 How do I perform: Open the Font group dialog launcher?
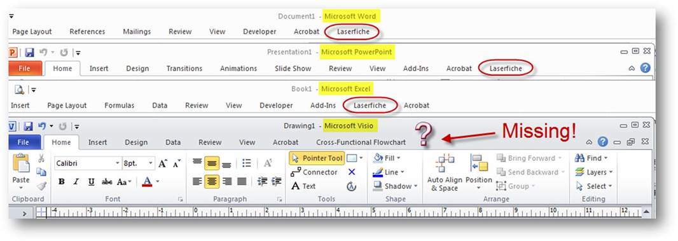[180, 200]
